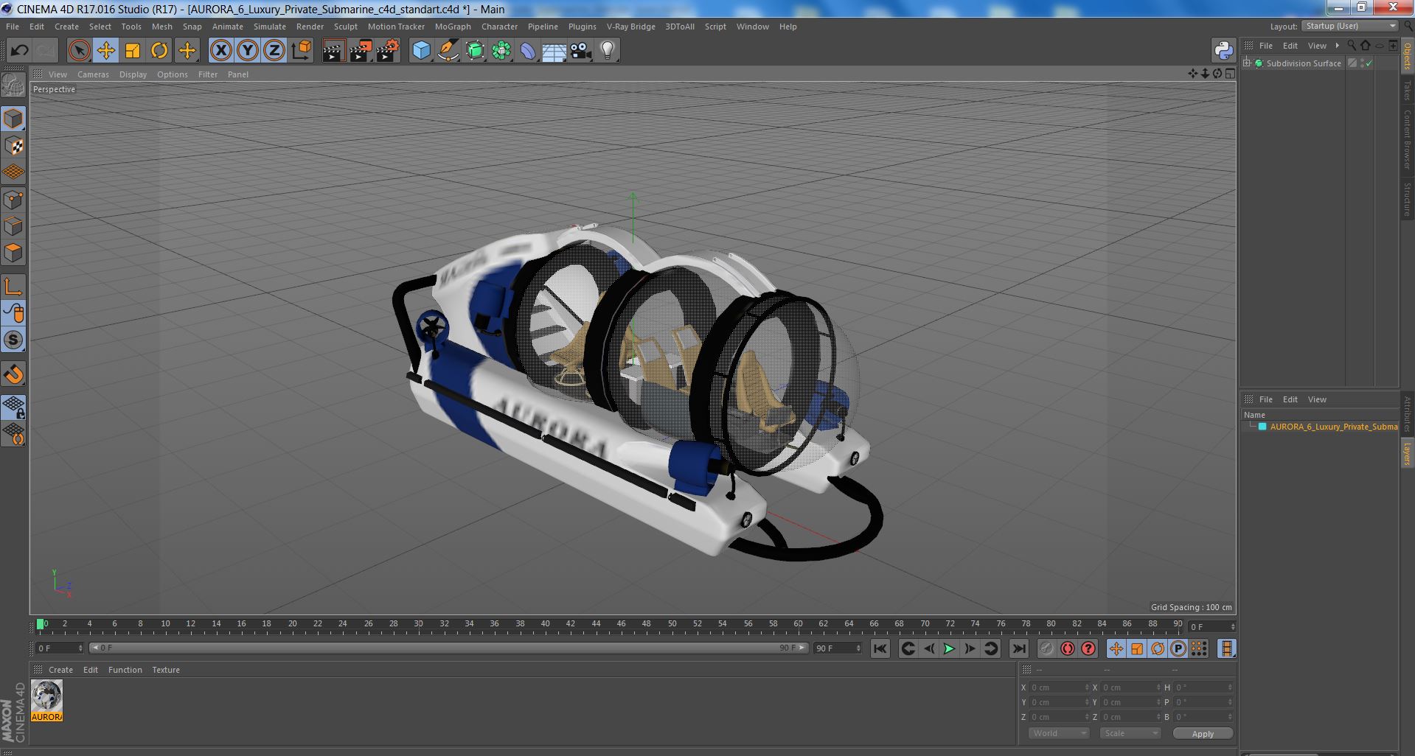Add a Floor environment object
1415x756 pixels.
coord(554,50)
